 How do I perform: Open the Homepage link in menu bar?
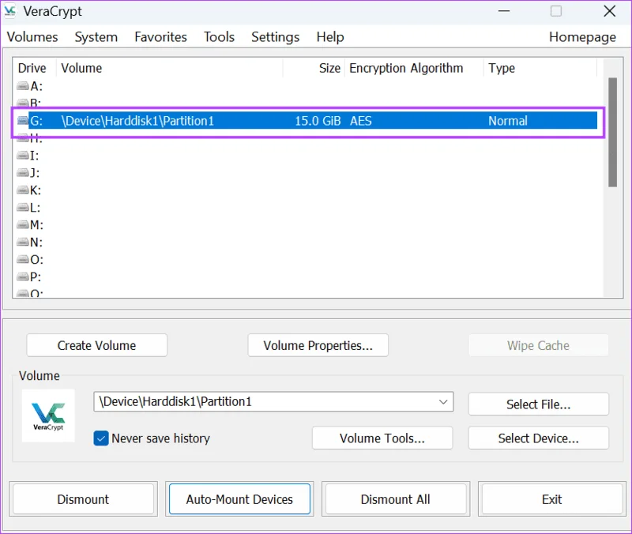point(582,37)
